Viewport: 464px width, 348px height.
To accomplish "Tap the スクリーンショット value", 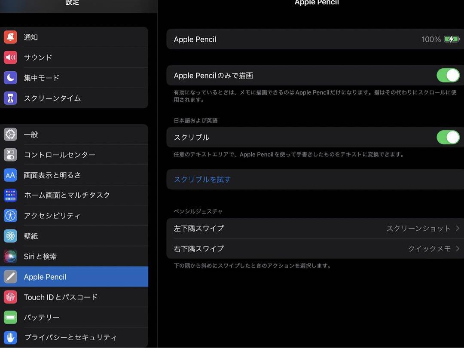I will pyautogui.click(x=418, y=228).
